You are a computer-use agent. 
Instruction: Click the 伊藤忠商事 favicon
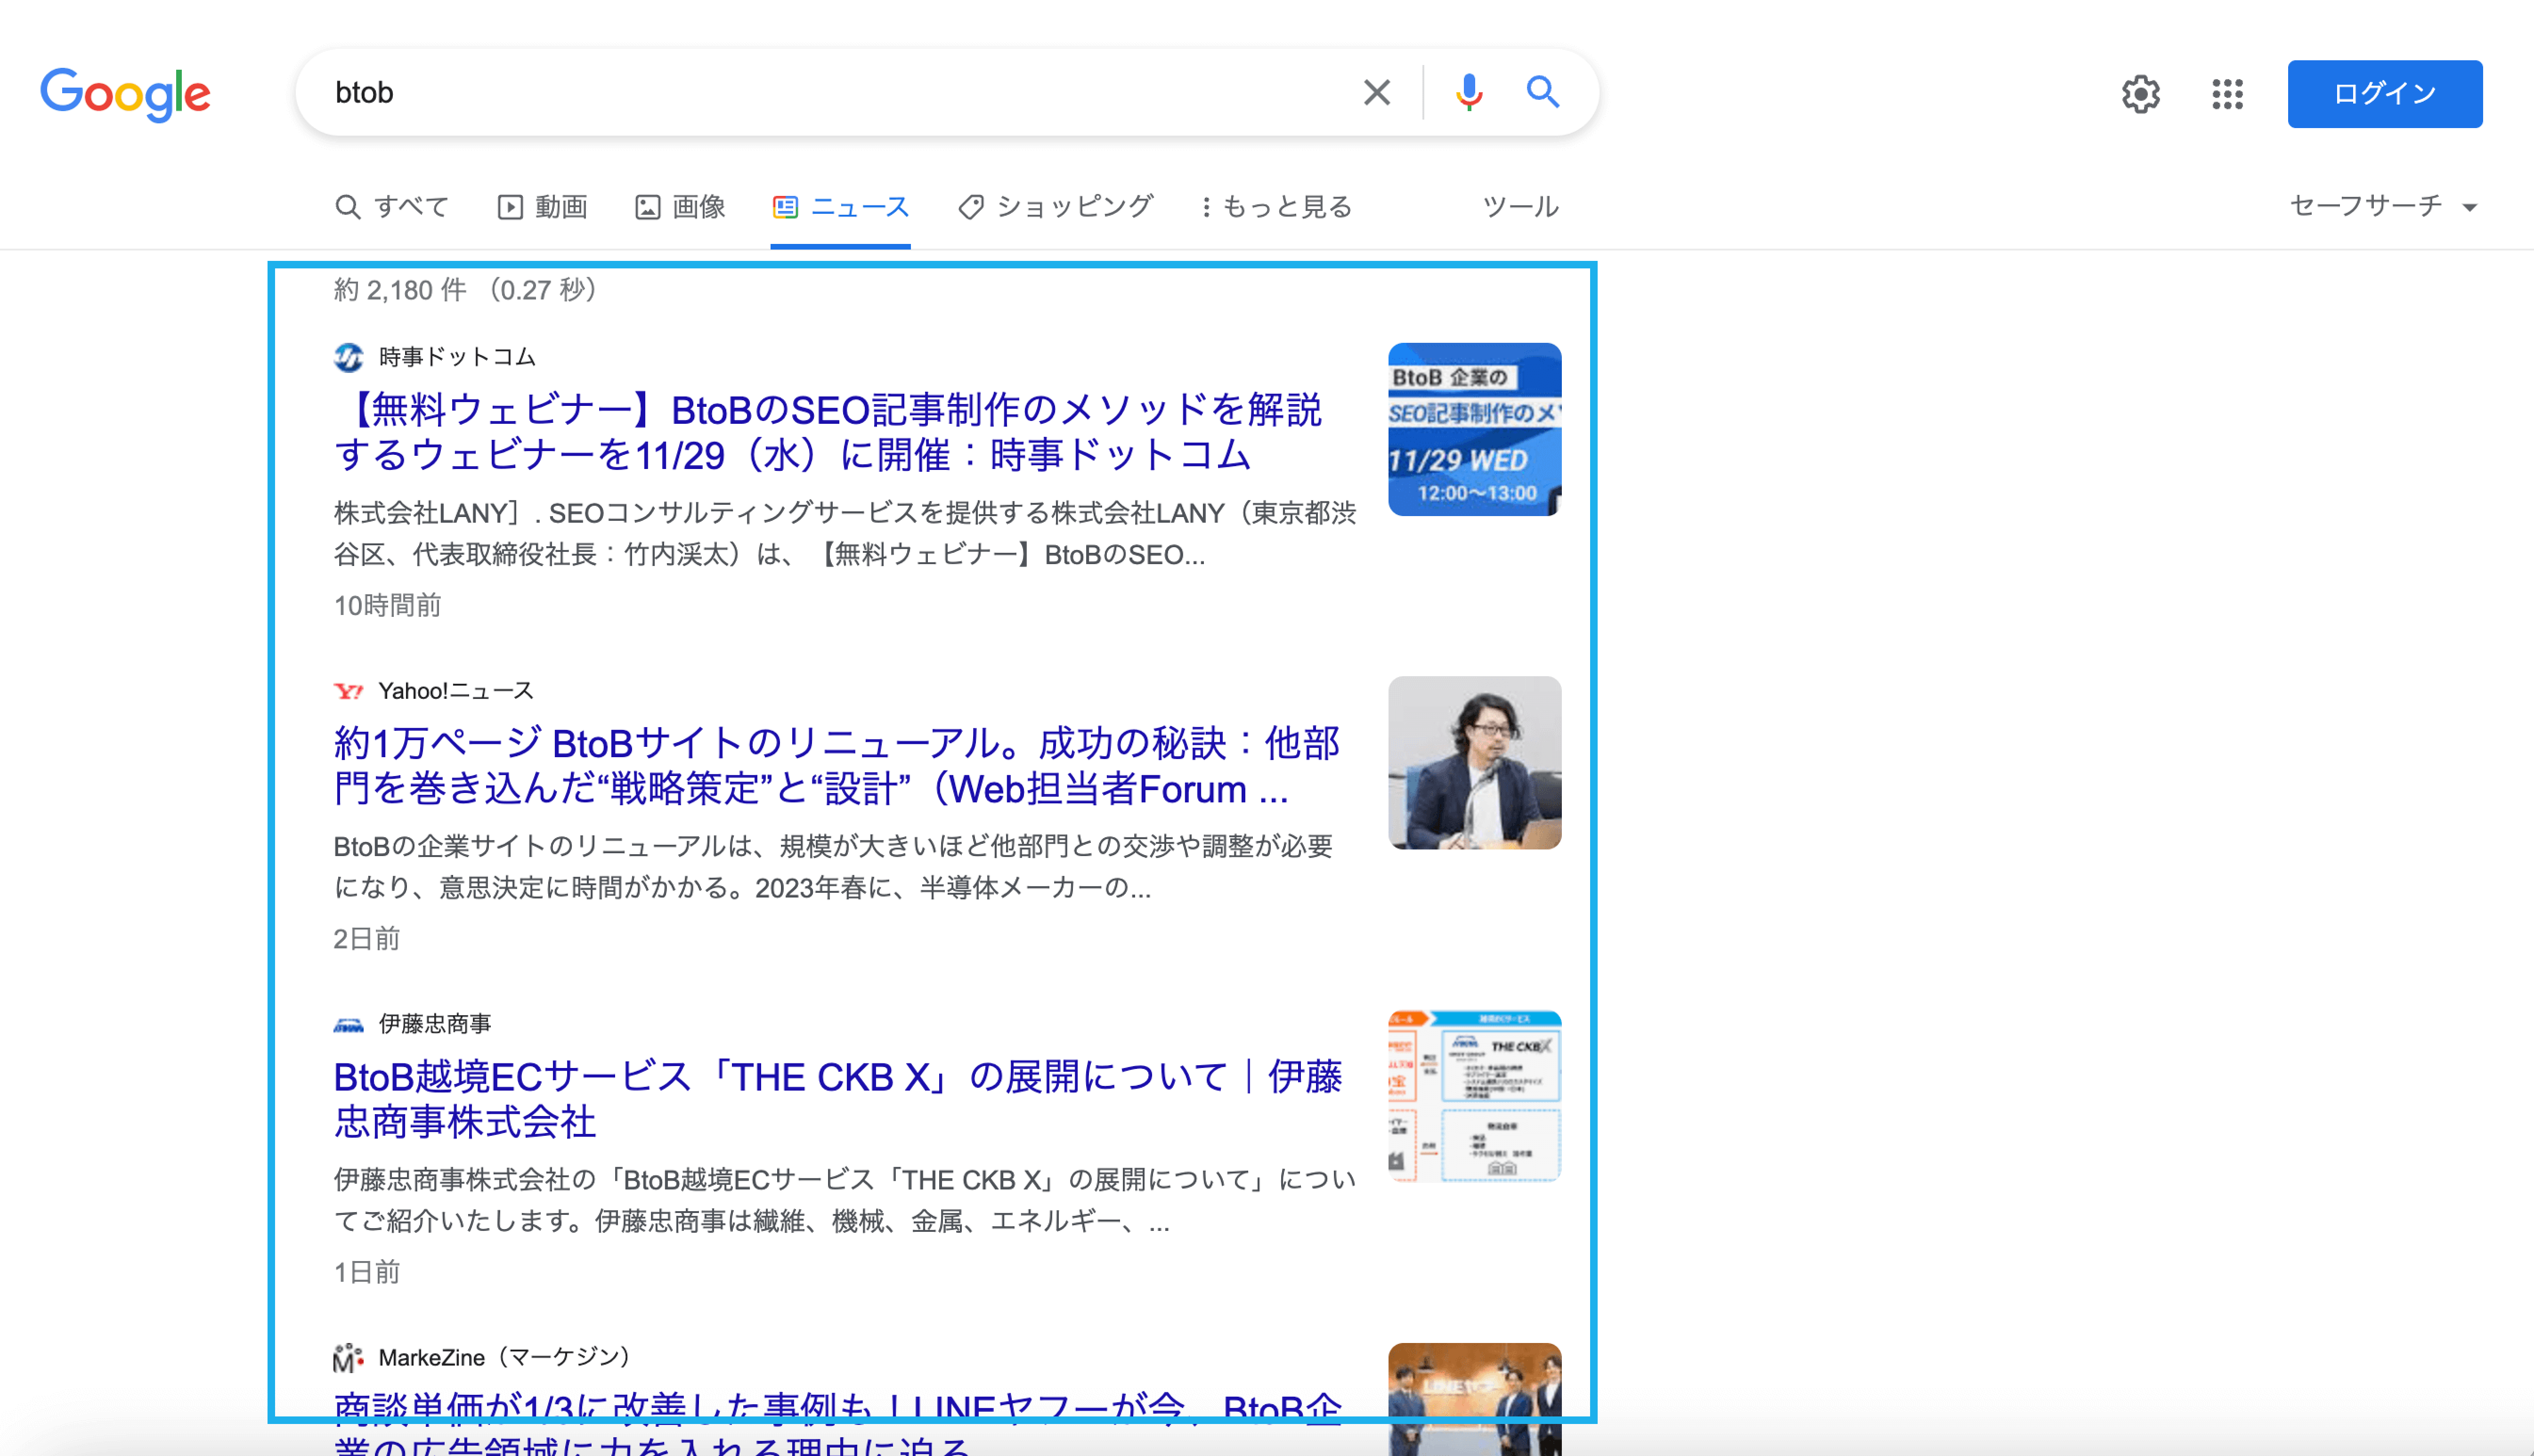pos(348,1024)
